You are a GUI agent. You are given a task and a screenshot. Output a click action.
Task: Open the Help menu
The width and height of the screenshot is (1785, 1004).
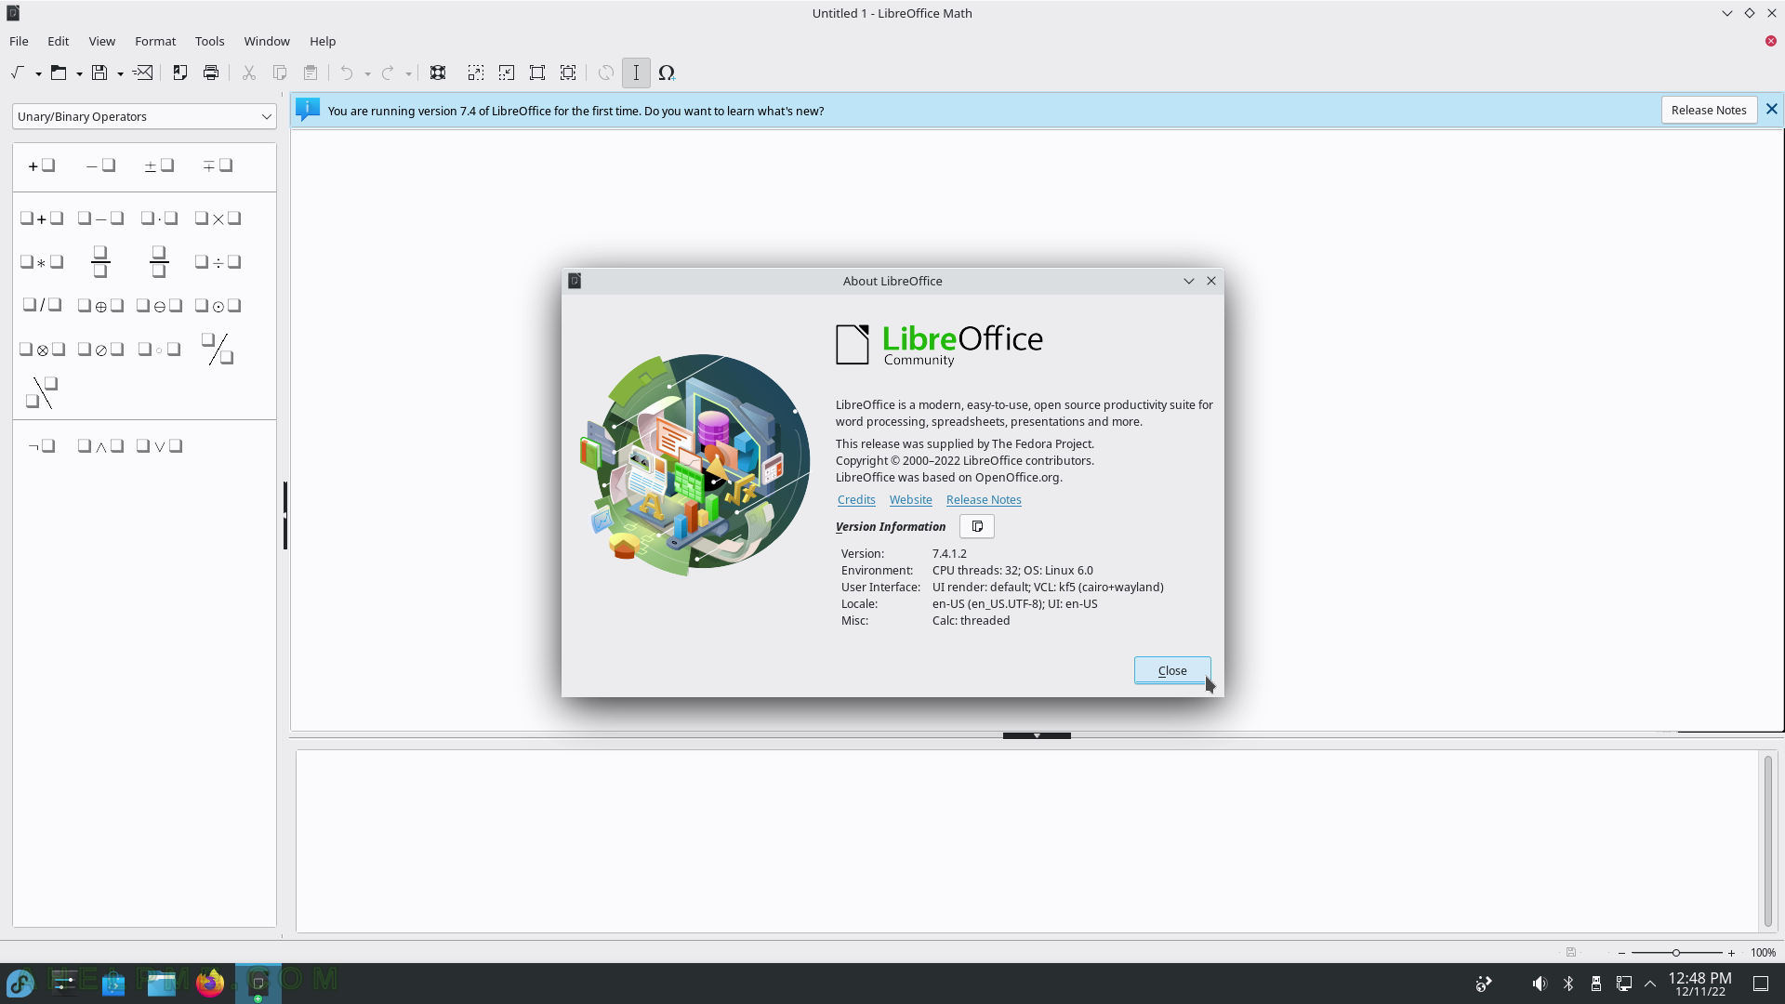[x=323, y=41]
